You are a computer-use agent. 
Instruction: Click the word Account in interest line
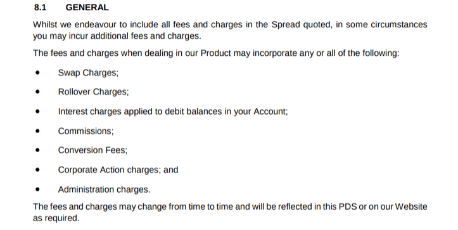coord(270,112)
